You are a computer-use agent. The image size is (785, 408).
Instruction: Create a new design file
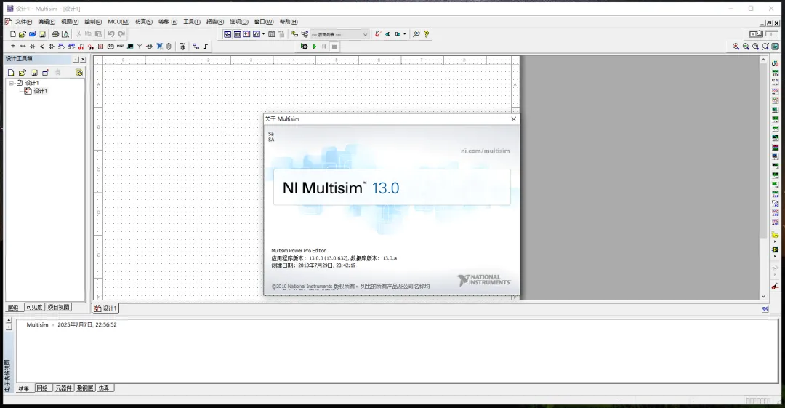pyautogui.click(x=13, y=34)
